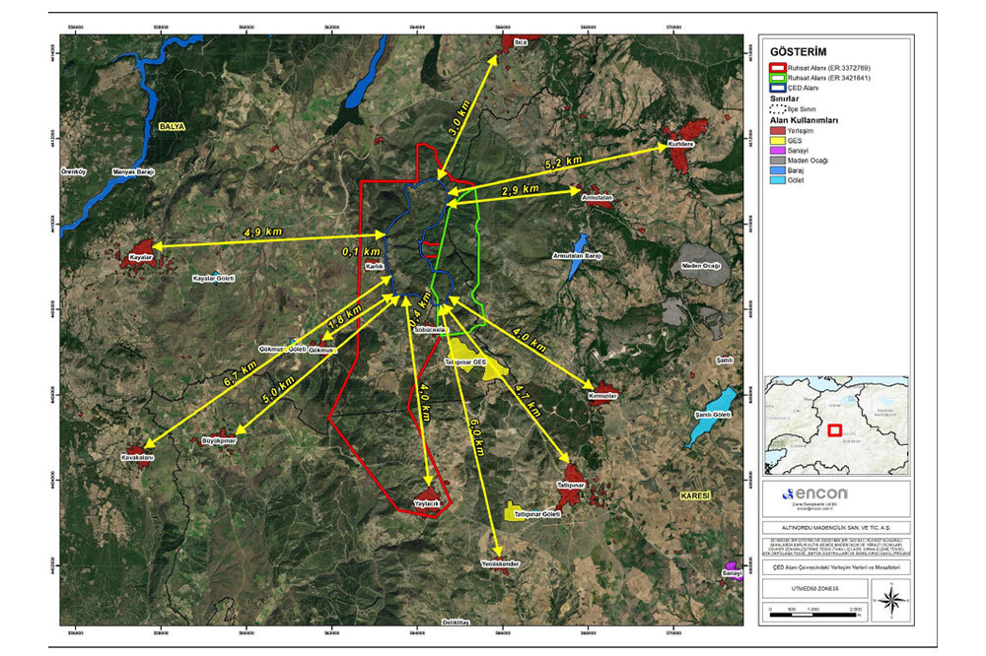Select the Baraj blue color swatch
The image size is (986, 656).
779,169
